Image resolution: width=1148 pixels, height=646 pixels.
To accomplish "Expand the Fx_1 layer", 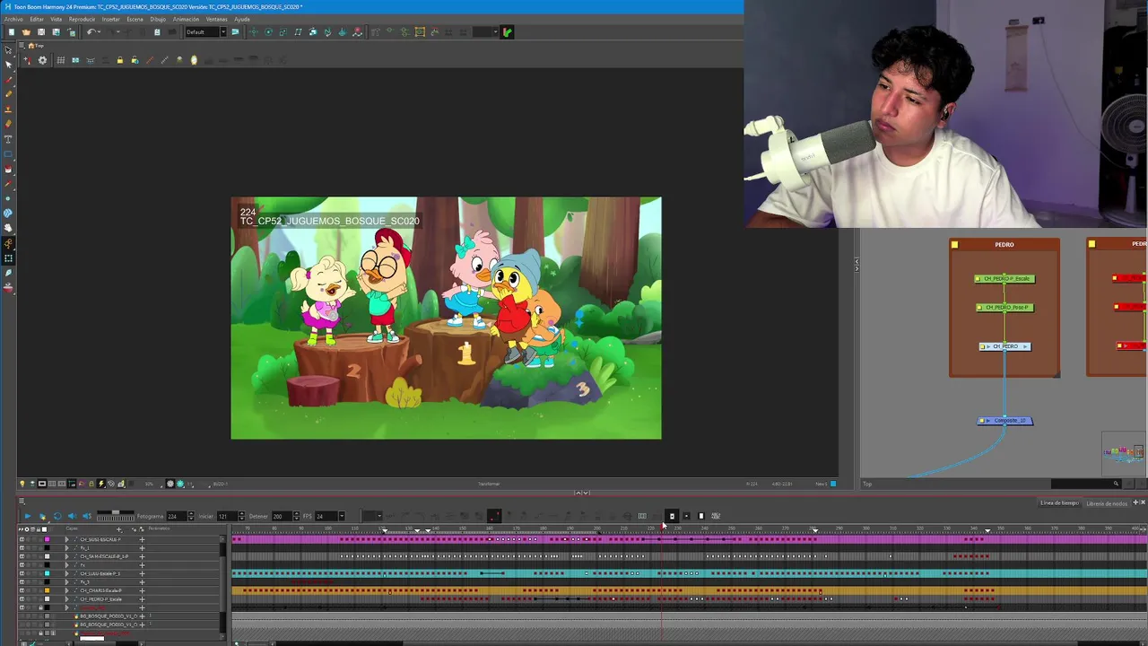I will pos(66,548).
